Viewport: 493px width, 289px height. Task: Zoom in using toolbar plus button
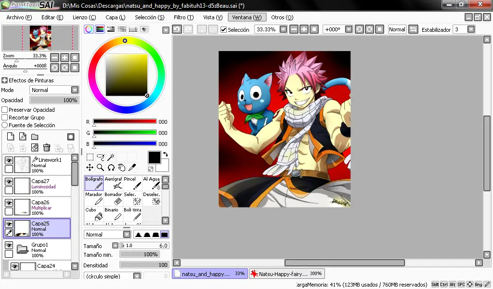[304, 29]
